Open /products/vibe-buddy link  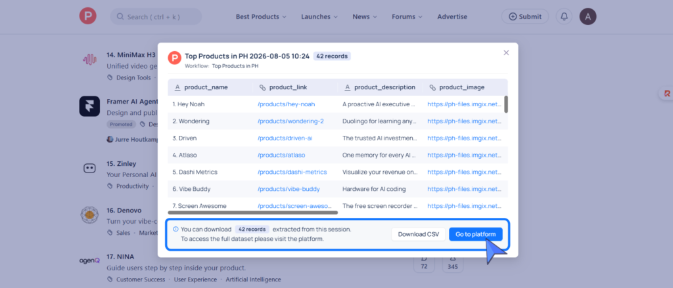[289, 189]
